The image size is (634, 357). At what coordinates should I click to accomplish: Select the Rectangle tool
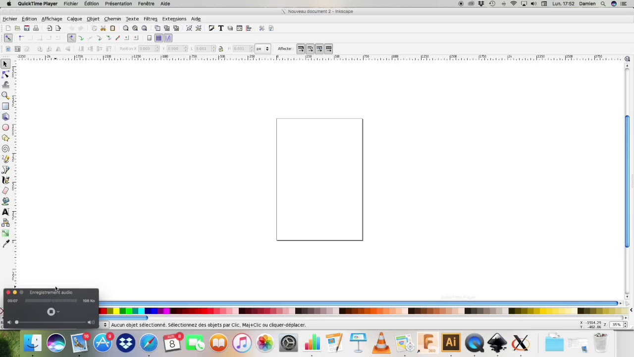click(5, 106)
